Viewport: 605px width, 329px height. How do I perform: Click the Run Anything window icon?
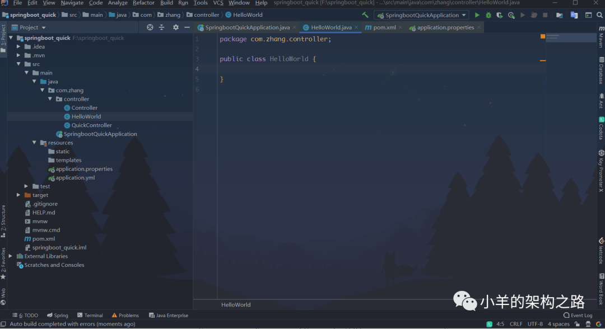click(x=588, y=15)
